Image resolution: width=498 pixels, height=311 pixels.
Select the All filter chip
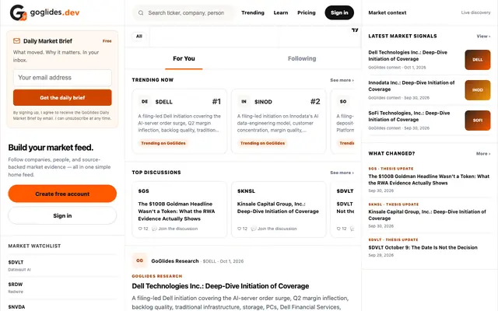coord(139,37)
